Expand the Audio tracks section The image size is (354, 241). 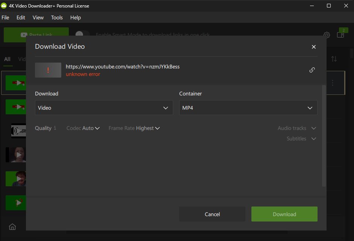tap(297, 128)
